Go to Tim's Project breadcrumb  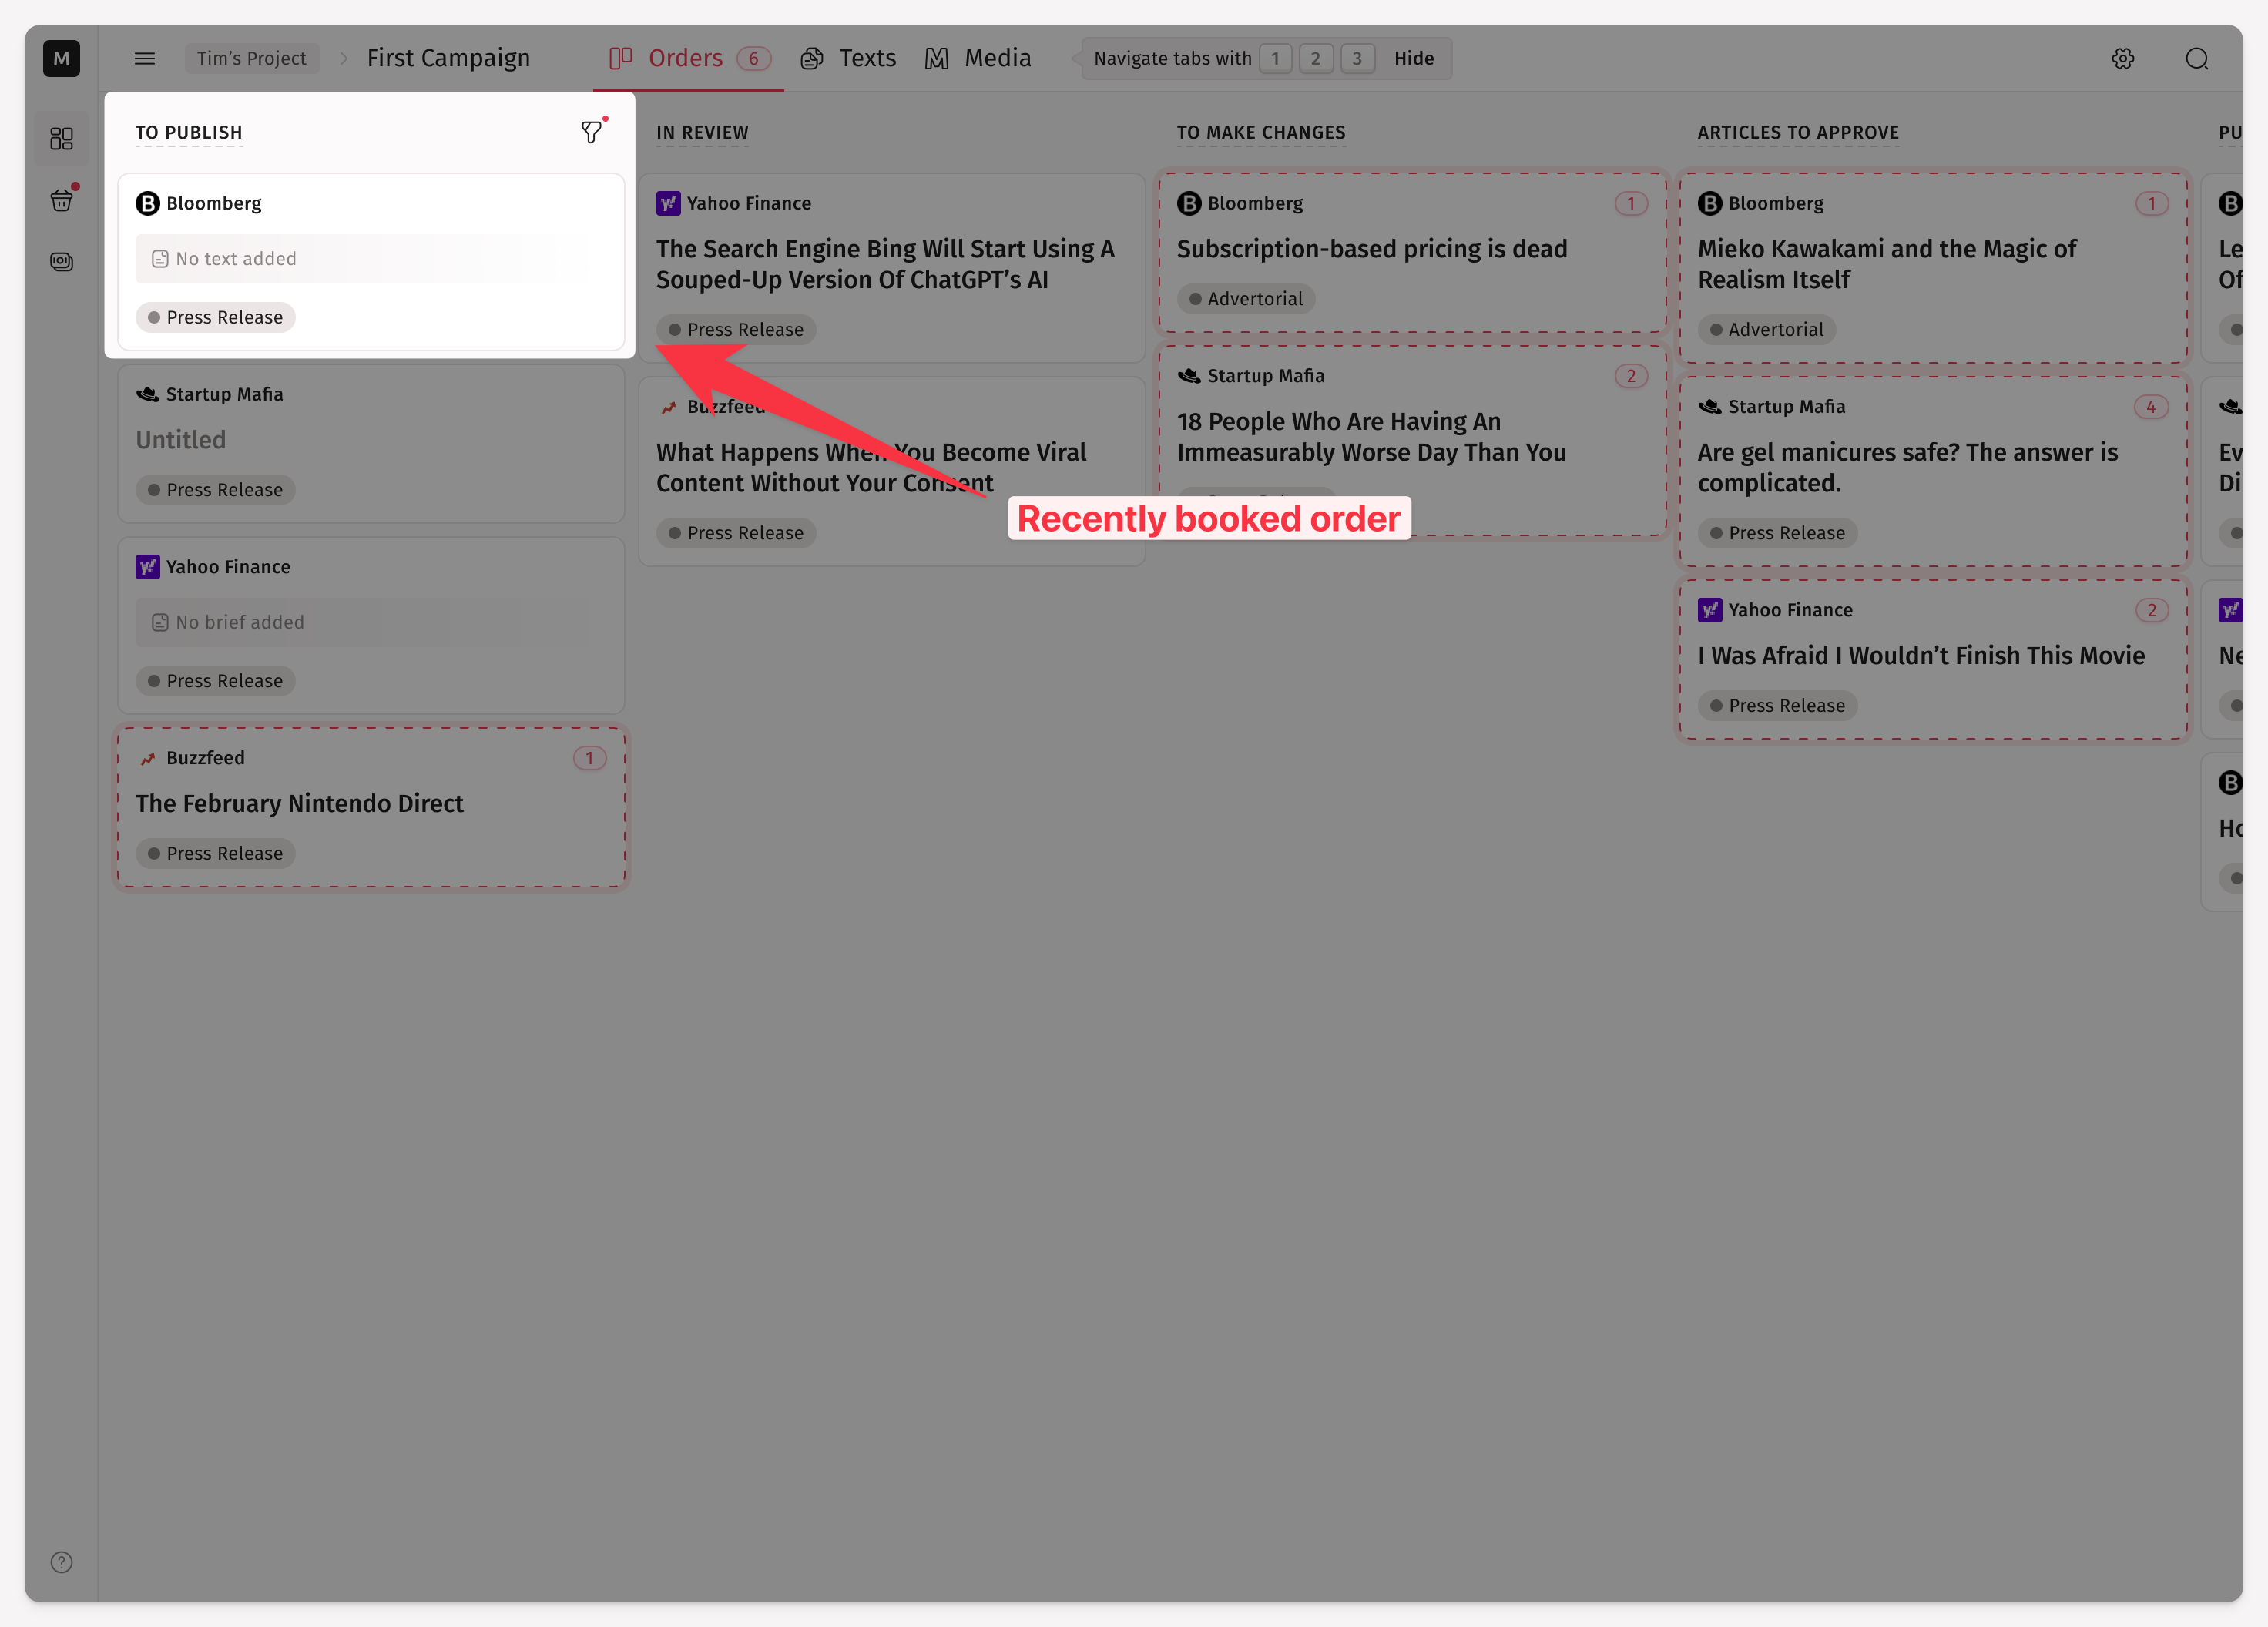(x=251, y=58)
